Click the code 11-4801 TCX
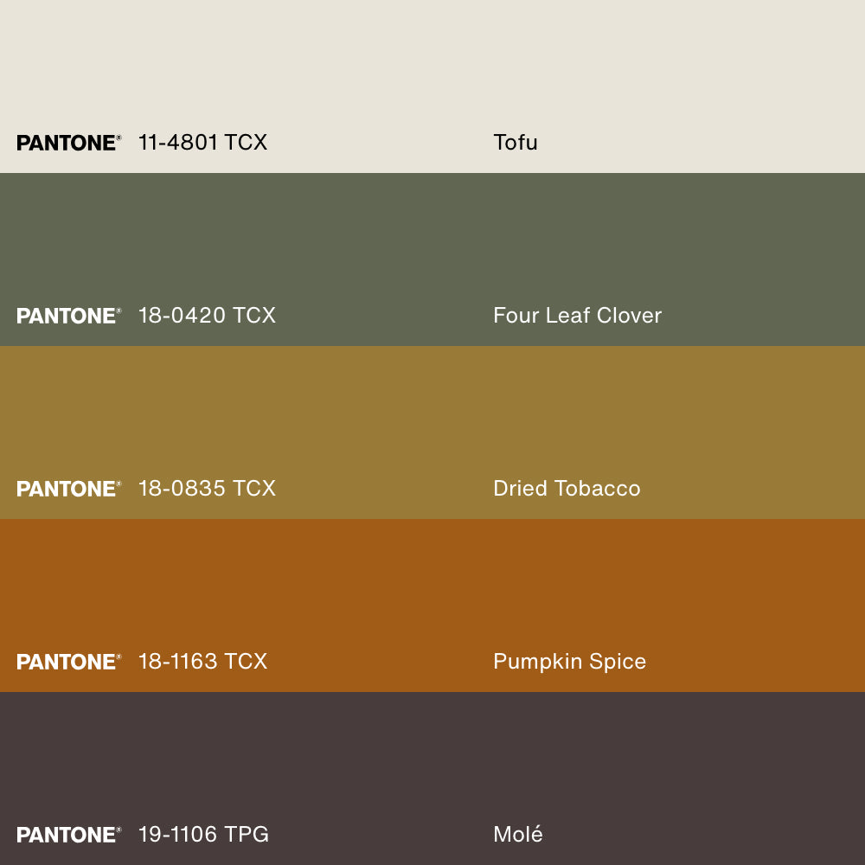 pos(202,143)
